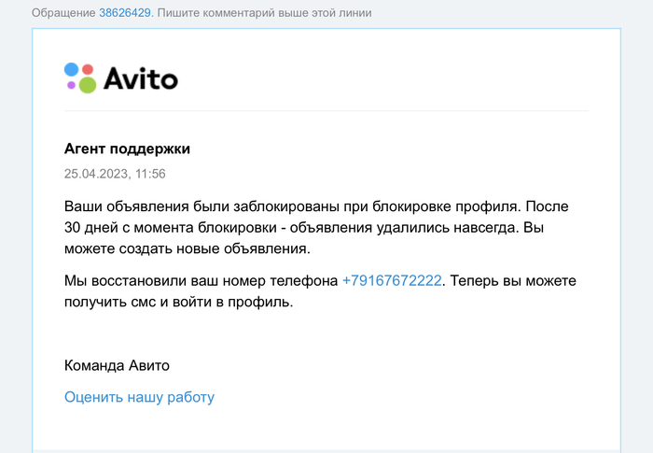
Task: Open the "Оценить нашу работу" link
Action: pyautogui.click(x=139, y=397)
